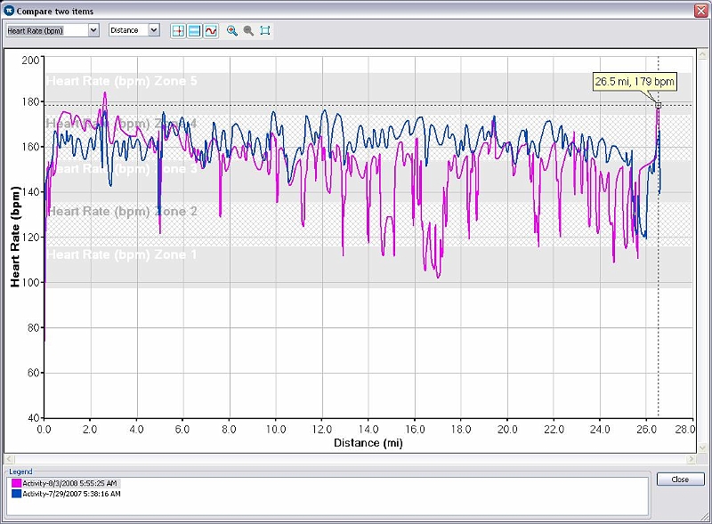The image size is (712, 524).
Task: Click the 200 heart rate axis label
Action: [30, 60]
